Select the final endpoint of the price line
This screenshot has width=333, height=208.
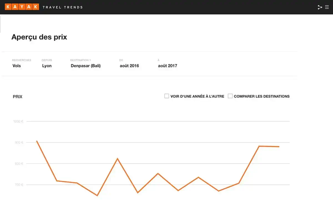point(279,147)
